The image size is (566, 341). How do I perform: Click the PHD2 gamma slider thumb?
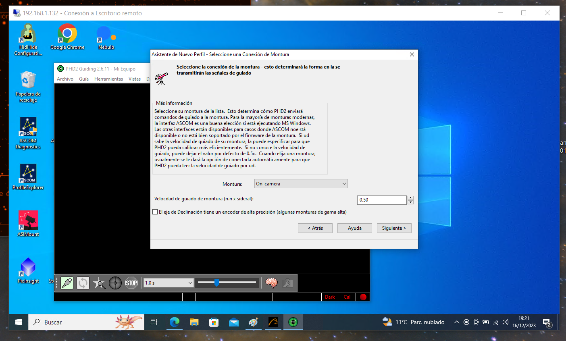(x=216, y=283)
